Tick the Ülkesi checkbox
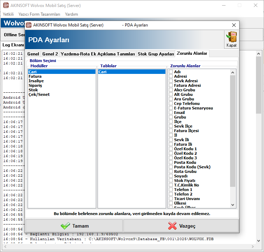This screenshot has width=264, height=252. (x=171, y=203)
